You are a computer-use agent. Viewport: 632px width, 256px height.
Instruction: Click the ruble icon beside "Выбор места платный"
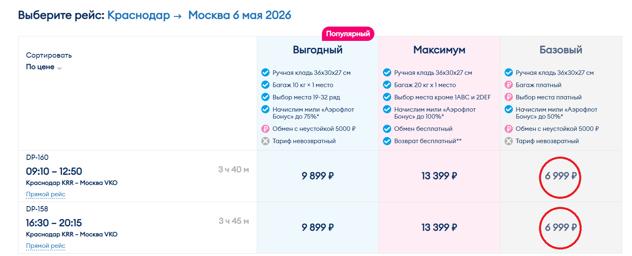point(509,97)
